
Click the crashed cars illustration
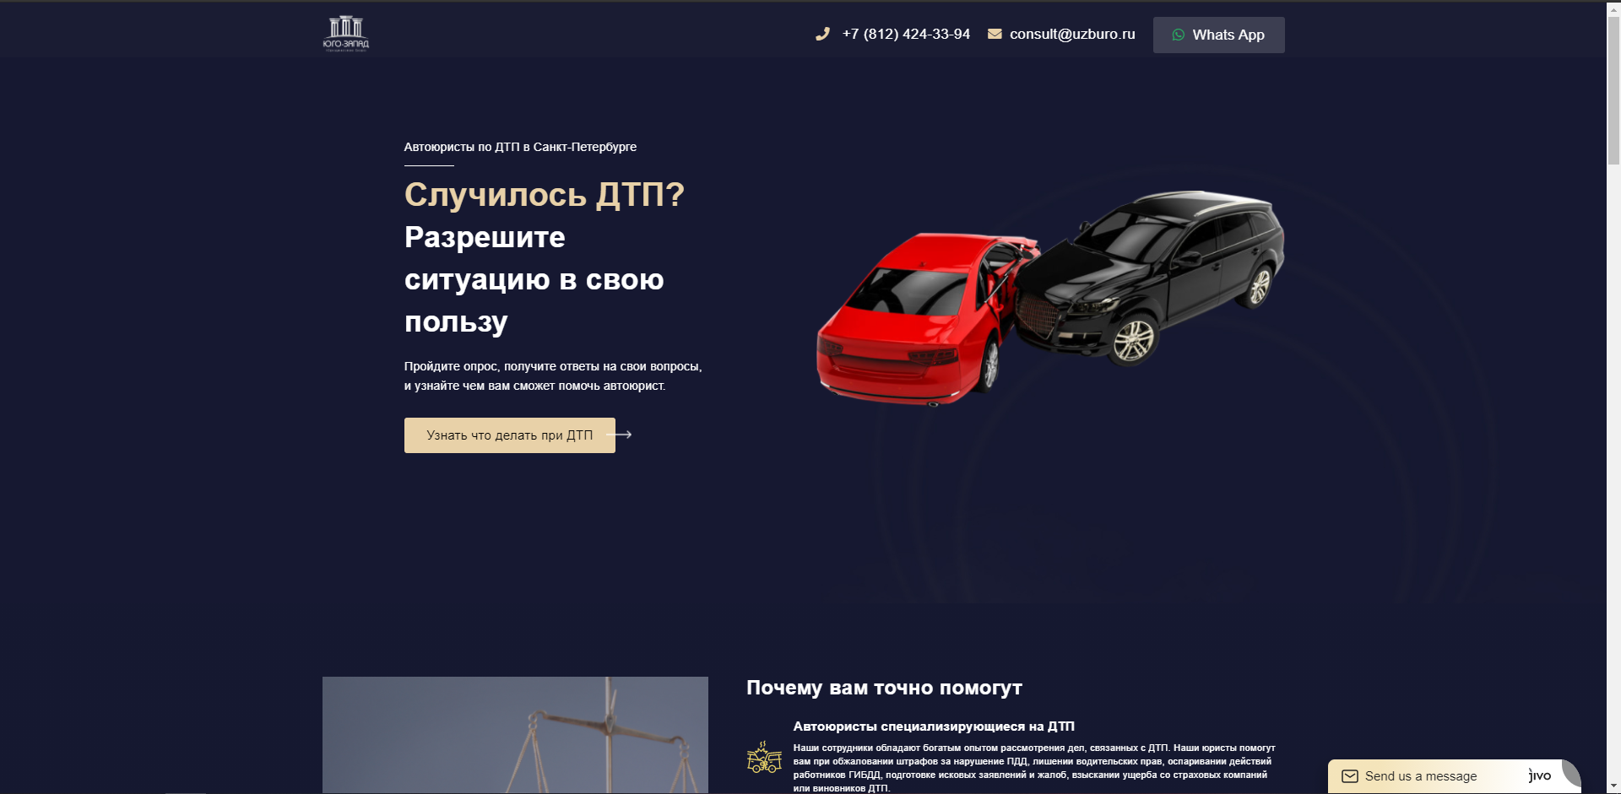point(1047,295)
